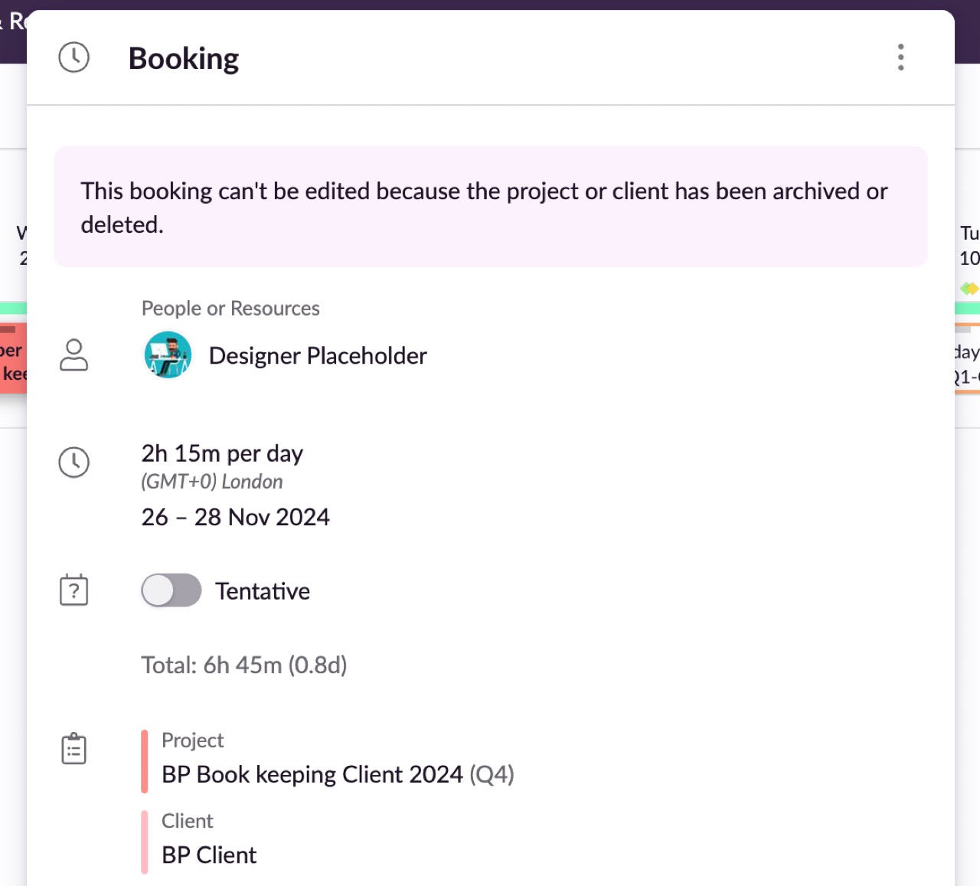The image size is (980, 886).
Task: Click the red project color bar
Action: click(x=144, y=761)
